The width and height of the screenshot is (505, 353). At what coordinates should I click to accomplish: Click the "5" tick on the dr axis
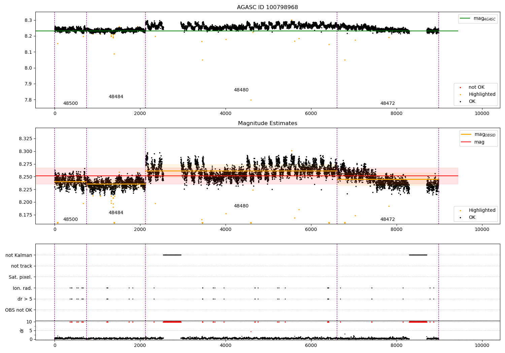coord(31,331)
